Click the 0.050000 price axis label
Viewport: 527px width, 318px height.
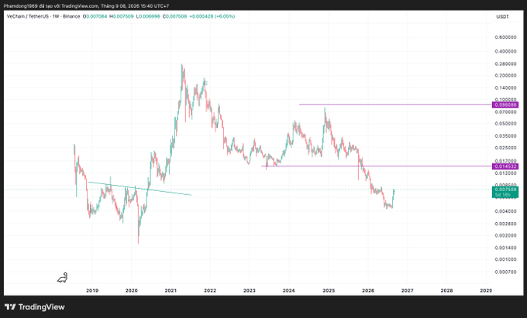[x=505, y=124]
